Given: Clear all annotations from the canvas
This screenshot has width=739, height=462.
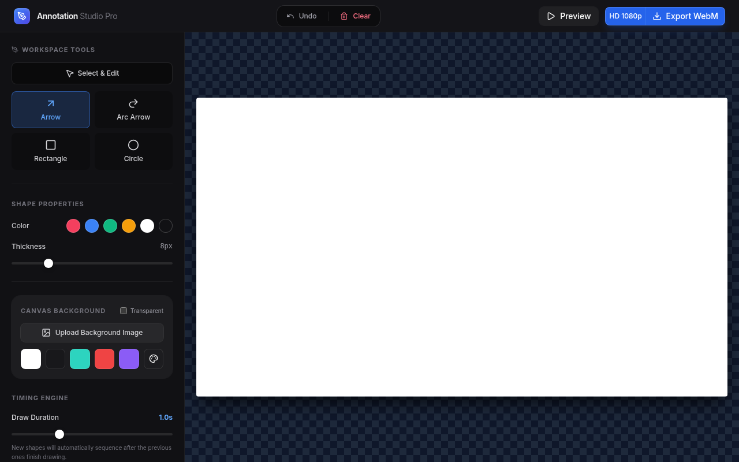Looking at the screenshot, I should coord(355,16).
